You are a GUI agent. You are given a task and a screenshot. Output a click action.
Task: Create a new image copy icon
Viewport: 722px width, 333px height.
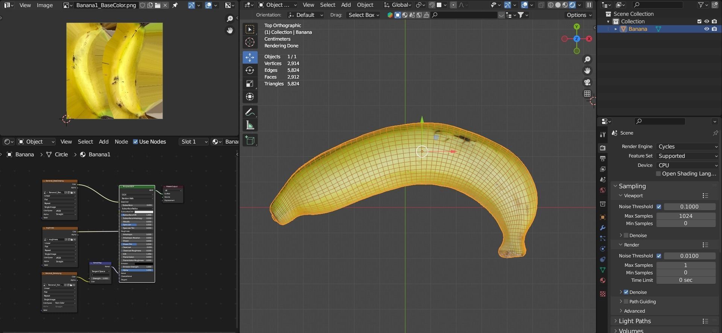click(150, 5)
